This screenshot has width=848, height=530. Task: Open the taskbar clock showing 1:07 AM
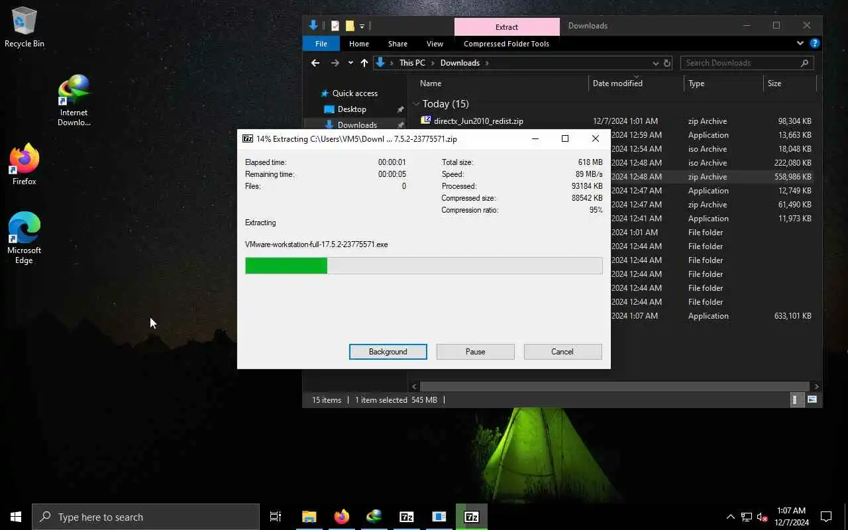tap(791, 517)
